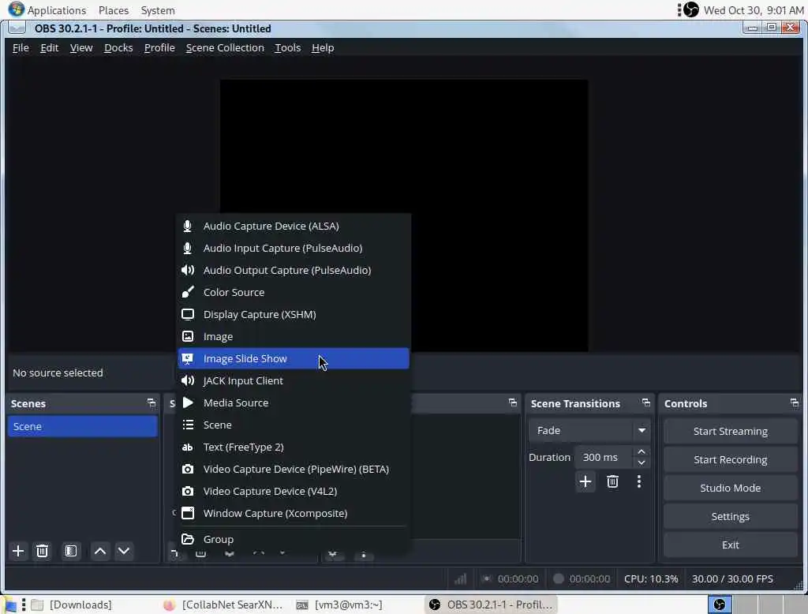Screen dimensions: 808x614
Task: Choose Audio Input Capture (PulseAudio)
Action: (294, 248)
